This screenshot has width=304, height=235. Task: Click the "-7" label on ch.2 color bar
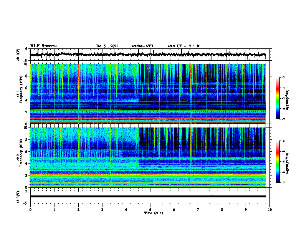pyautogui.click(x=283, y=183)
